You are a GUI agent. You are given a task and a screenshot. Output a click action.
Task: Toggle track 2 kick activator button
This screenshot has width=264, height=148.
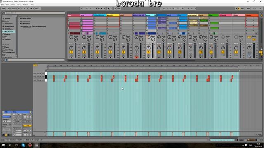pyautogui.click(x=84, y=52)
